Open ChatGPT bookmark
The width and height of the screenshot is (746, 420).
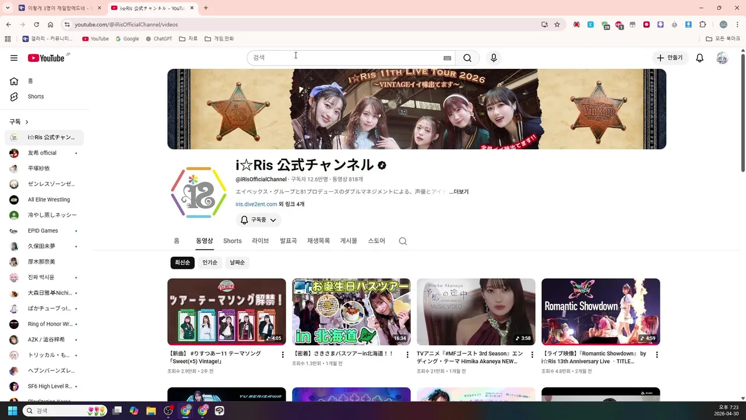(159, 38)
